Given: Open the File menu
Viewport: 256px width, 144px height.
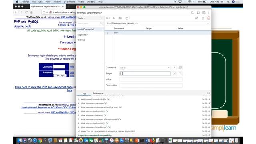Looking at the screenshot, I should tap(34, 2).
